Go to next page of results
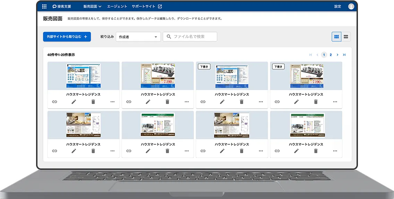Image resolution: width=394 pixels, height=199 pixels. (x=337, y=55)
